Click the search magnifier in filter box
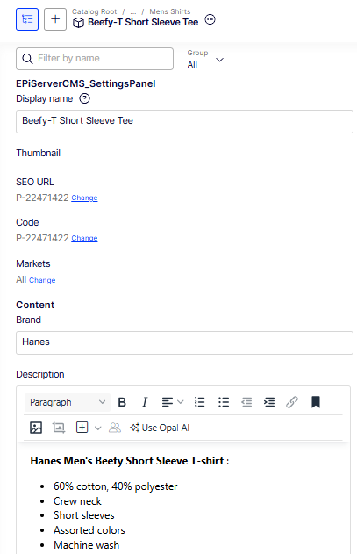Image resolution: width=357 pixels, height=554 pixels. click(27, 59)
